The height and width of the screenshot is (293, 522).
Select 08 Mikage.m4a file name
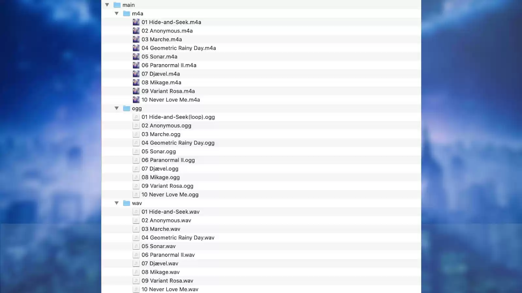(161, 82)
